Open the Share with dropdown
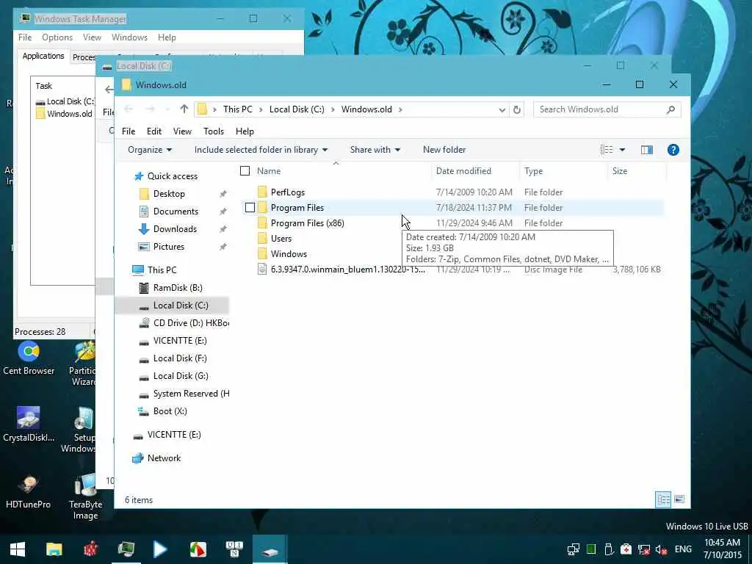The image size is (752, 564). (375, 150)
